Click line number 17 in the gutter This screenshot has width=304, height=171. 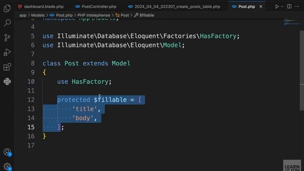(x=31, y=145)
